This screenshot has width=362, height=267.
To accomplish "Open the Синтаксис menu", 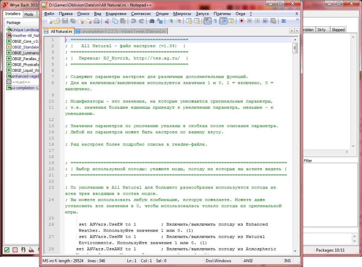I will point(141,14).
